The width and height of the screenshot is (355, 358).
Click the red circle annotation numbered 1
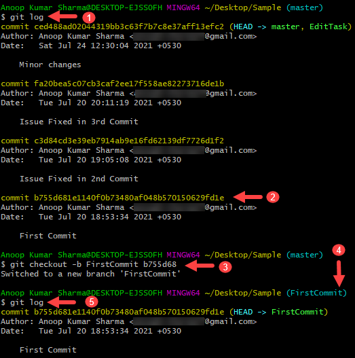click(x=89, y=18)
